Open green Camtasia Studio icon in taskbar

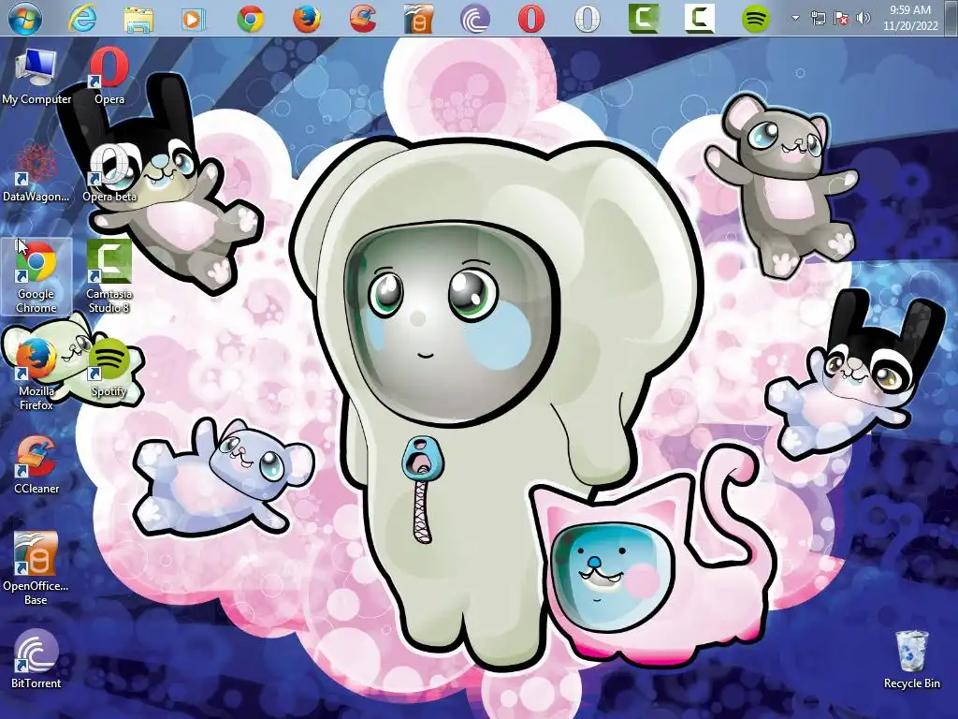pos(644,19)
